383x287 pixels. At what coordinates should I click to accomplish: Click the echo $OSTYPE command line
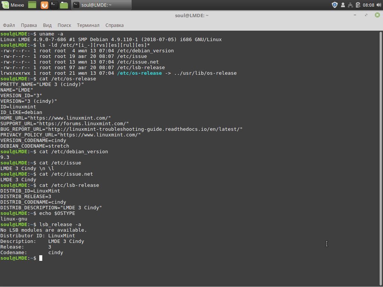tap(38, 213)
